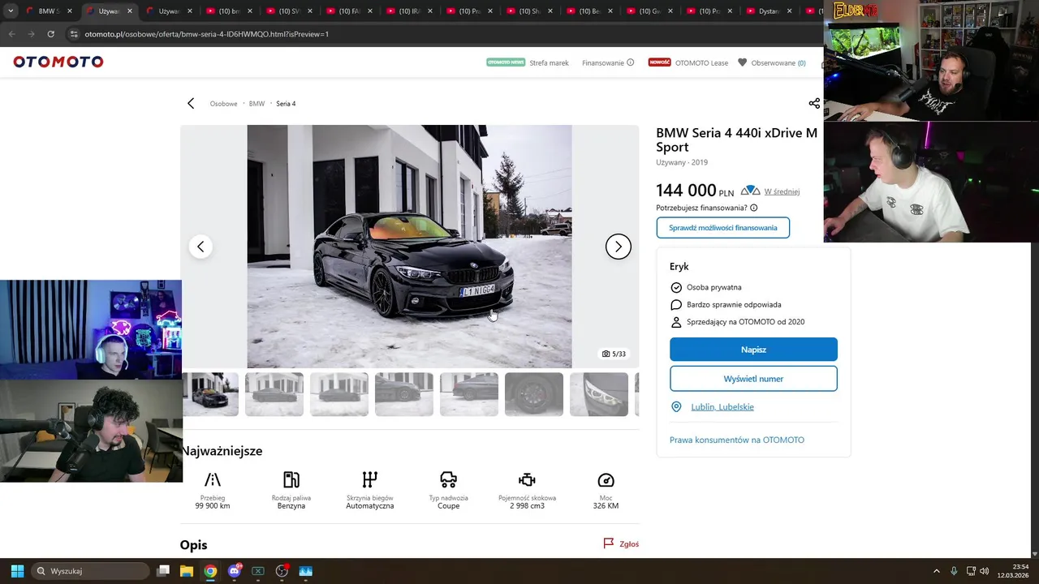Viewport: 1039px width, 584px height.
Task: Open Prawa konsumentów na OTOMOTO link
Action: (736, 440)
